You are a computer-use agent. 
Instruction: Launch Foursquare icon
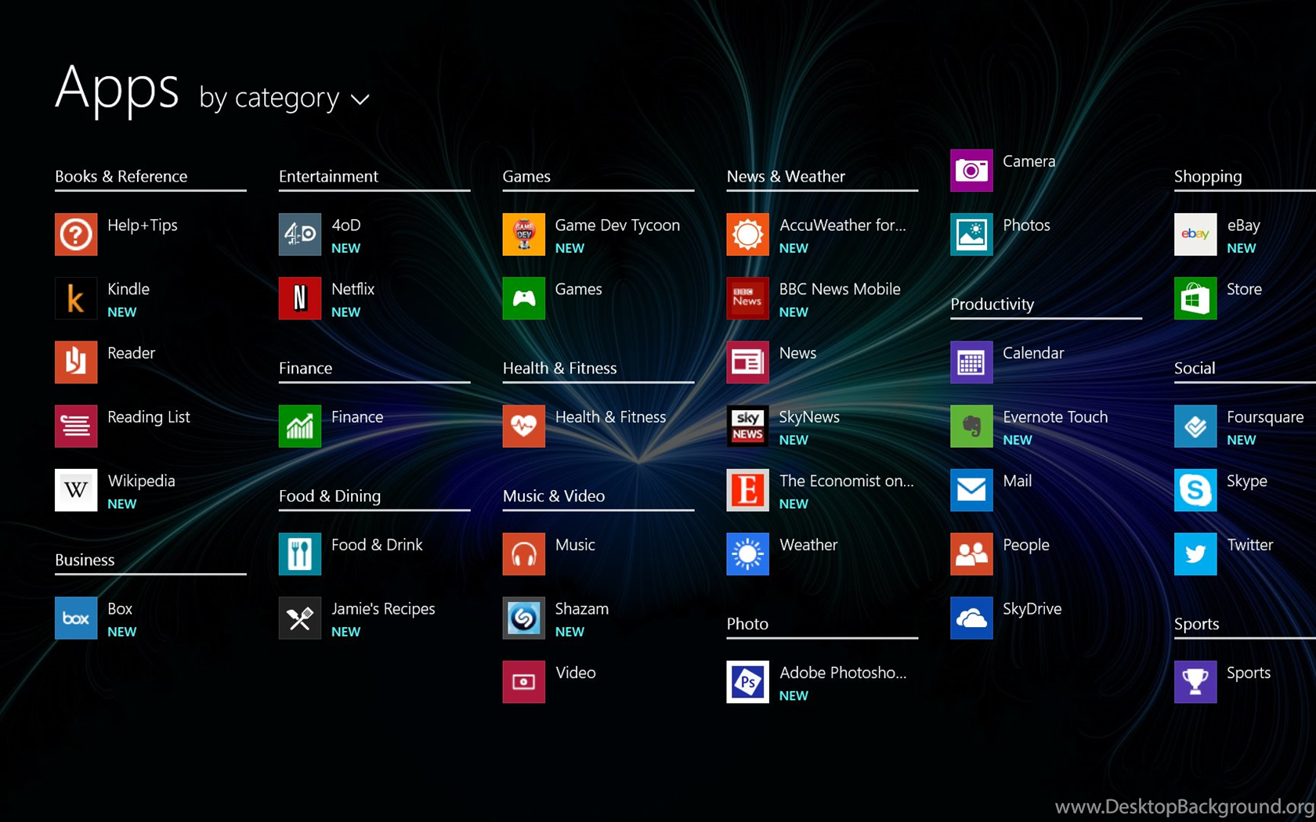coord(1196,426)
